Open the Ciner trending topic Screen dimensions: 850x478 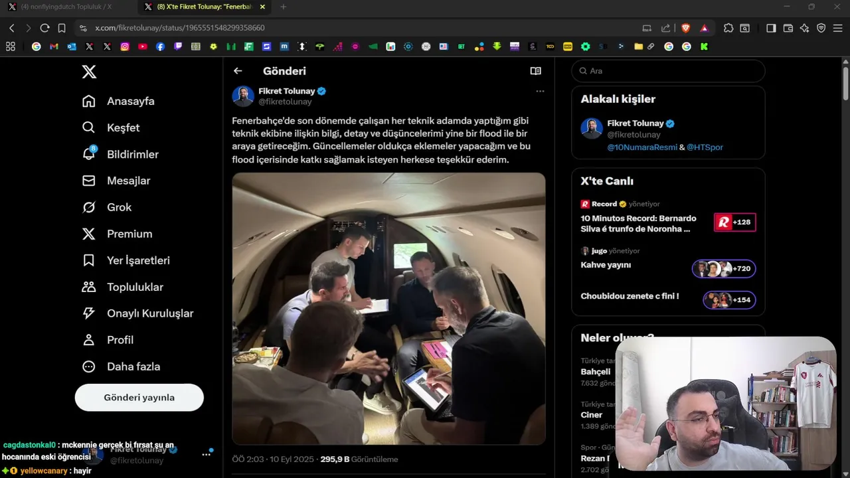point(592,415)
